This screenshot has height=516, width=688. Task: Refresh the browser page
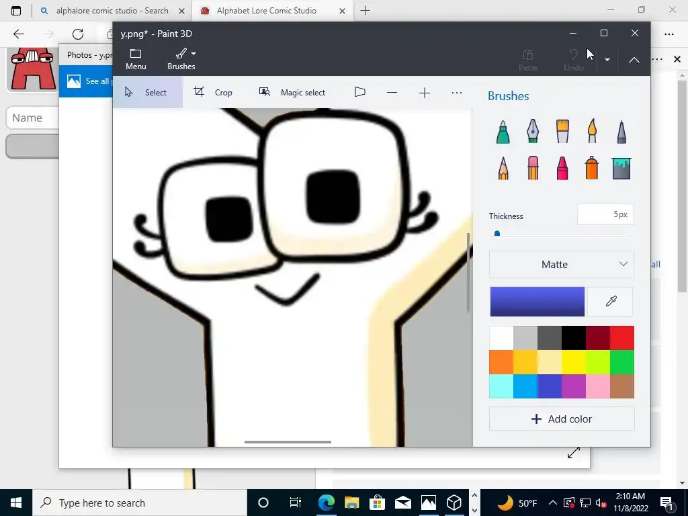[x=78, y=34]
